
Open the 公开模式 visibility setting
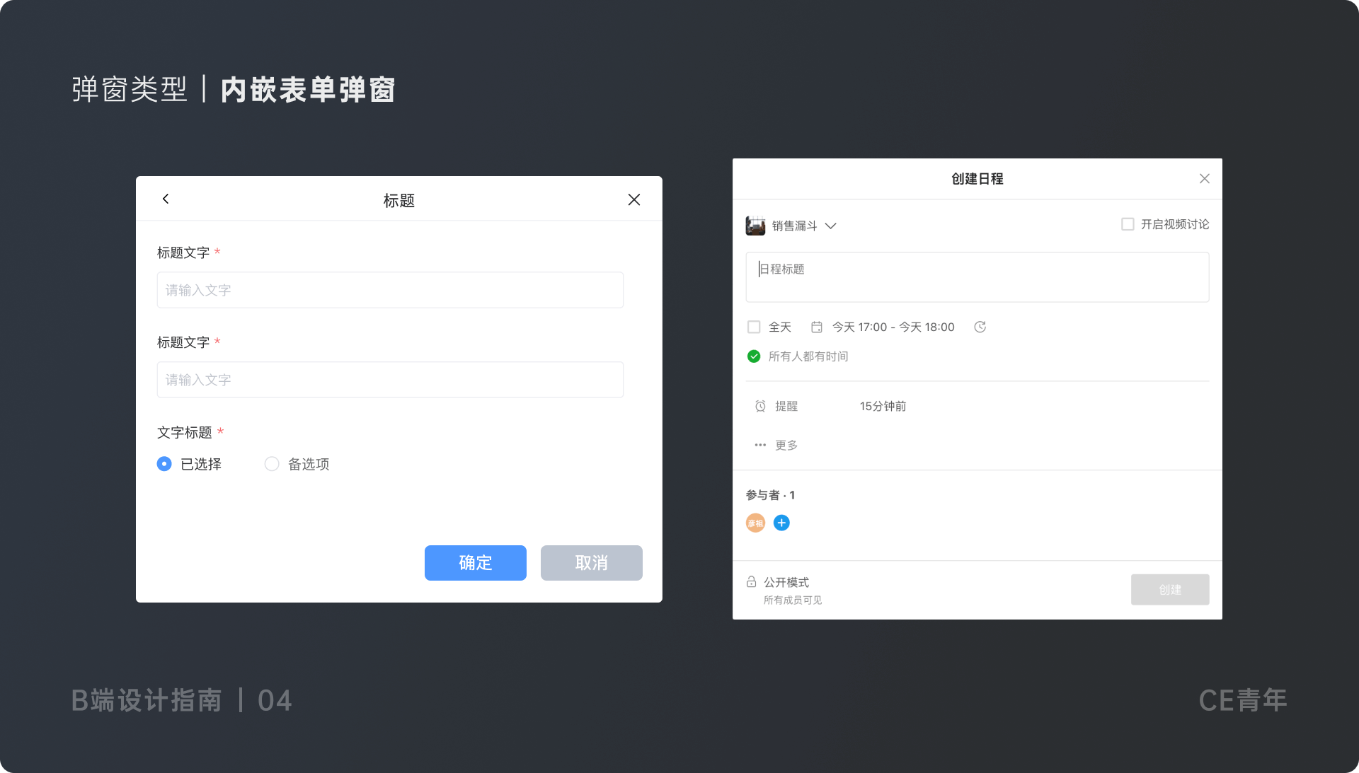(786, 582)
